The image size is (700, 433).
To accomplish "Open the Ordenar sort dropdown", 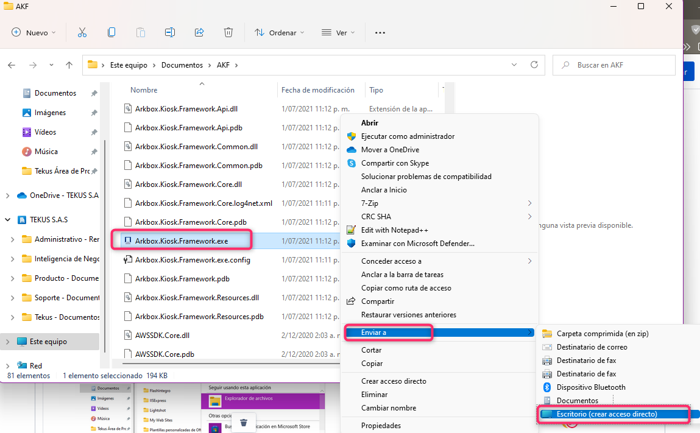I will 280,32.
